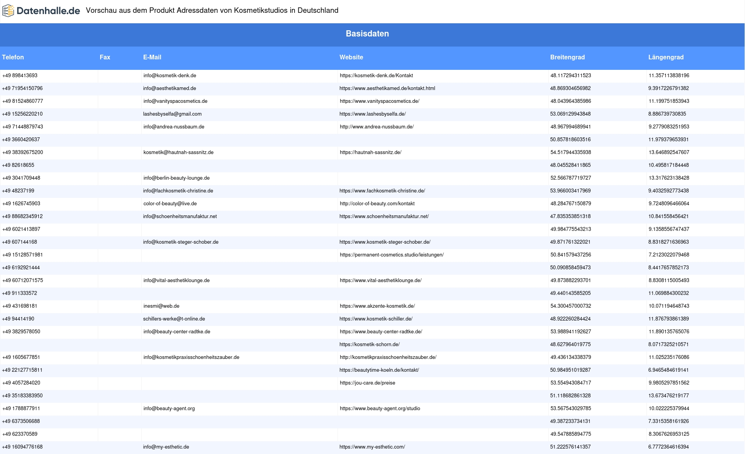This screenshot has height=454, width=745.
Task: Open the vanityspacosmetics.de website link
Action: (379, 101)
